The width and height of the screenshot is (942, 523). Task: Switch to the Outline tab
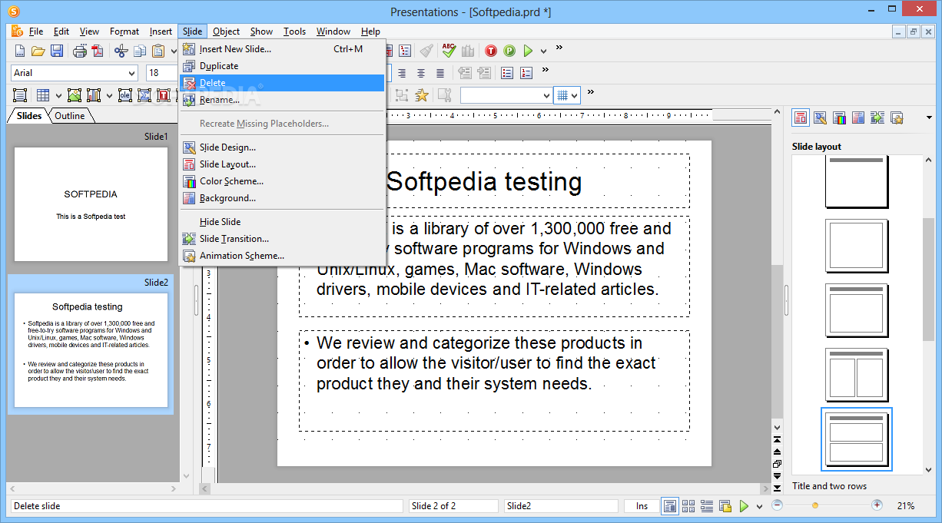pyautogui.click(x=70, y=116)
